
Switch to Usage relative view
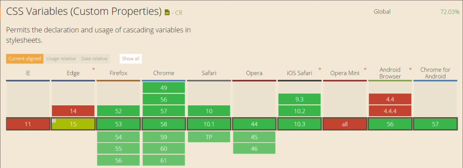pyautogui.click(x=61, y=59)
